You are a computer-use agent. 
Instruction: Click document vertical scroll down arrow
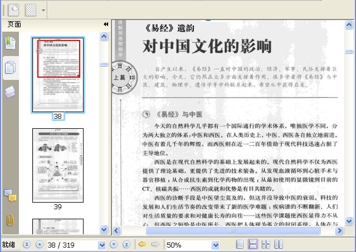[349, 221]
